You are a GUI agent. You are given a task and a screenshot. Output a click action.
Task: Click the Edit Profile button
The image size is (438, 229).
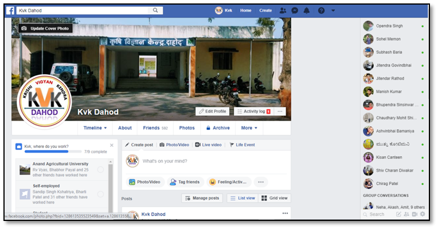coord(212,111)
